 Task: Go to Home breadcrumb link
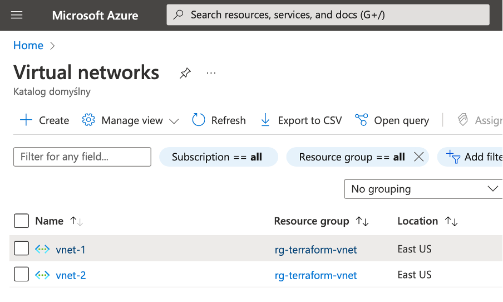pos(28,45)
